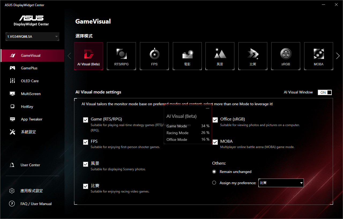Open the User Center link

[x=30, y=165]
